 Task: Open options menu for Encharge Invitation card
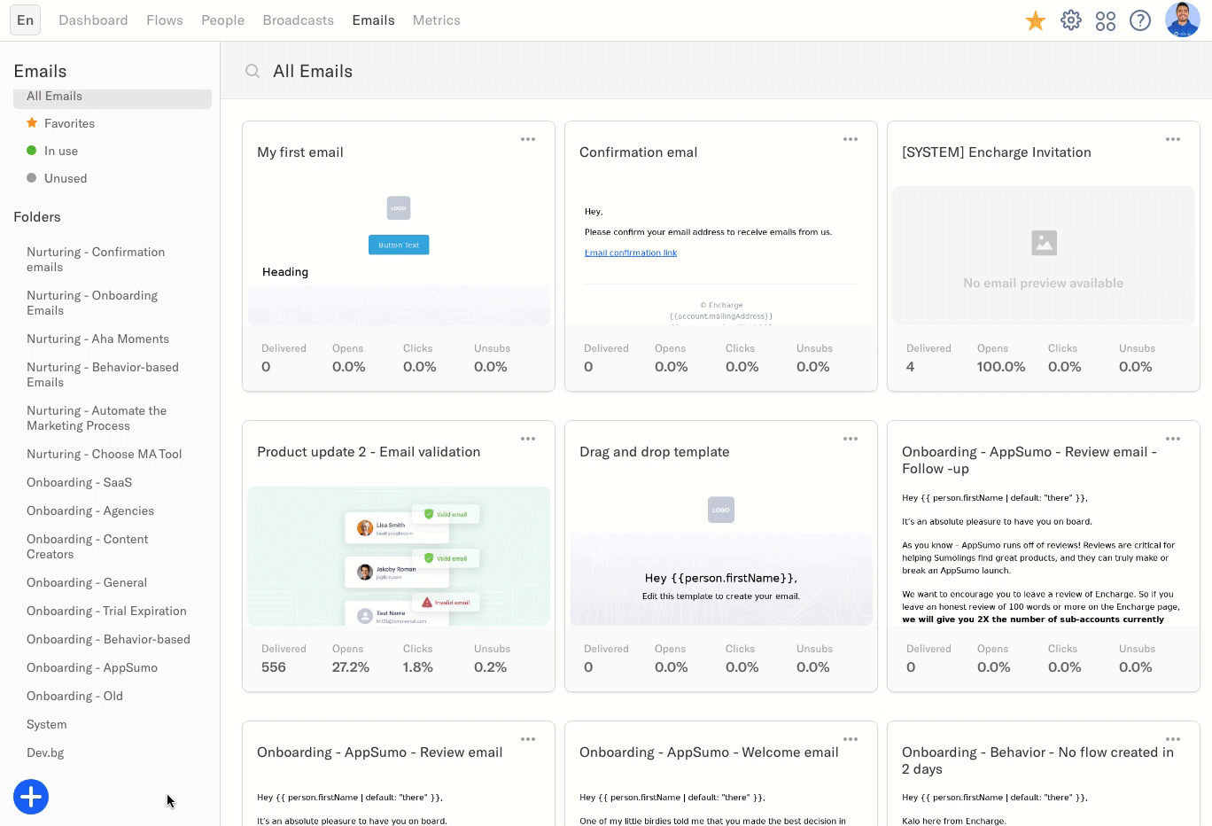click(x=1173, y=139)
